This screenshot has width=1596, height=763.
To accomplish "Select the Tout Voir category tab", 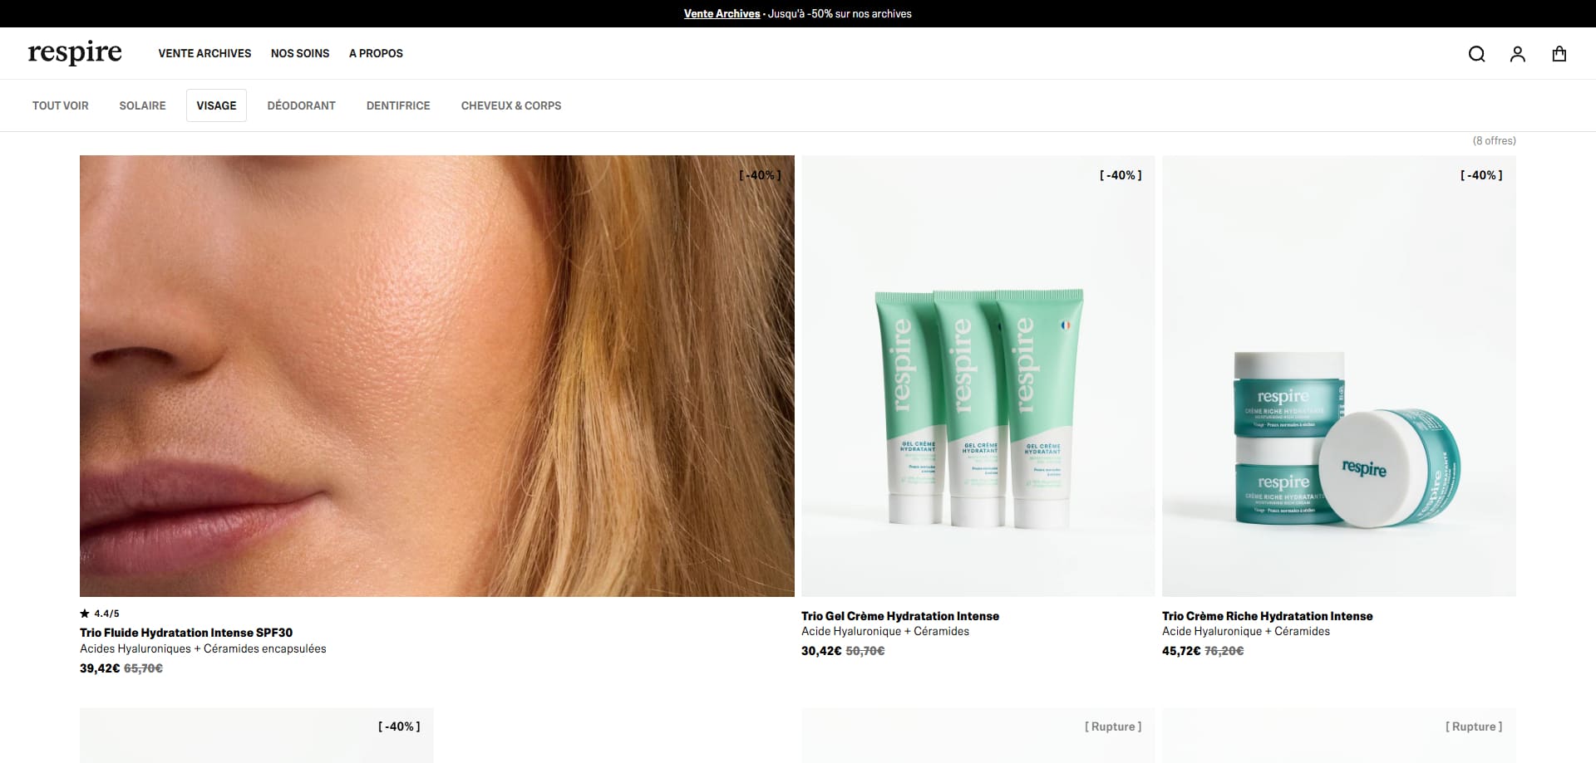I will coord(61,105).
